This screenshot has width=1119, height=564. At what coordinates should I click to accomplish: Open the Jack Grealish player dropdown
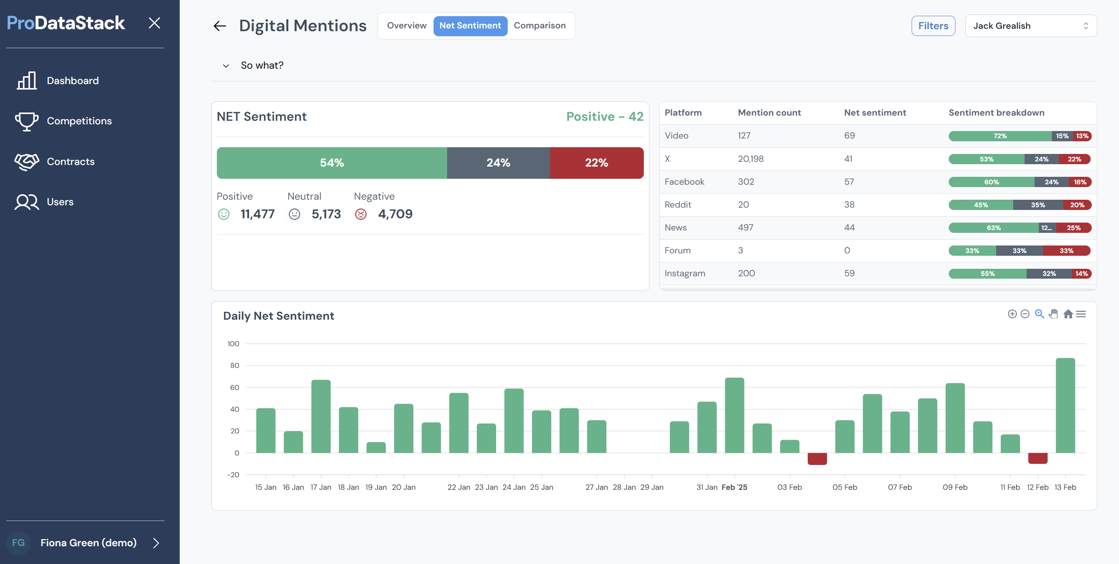pos(1031,26)
